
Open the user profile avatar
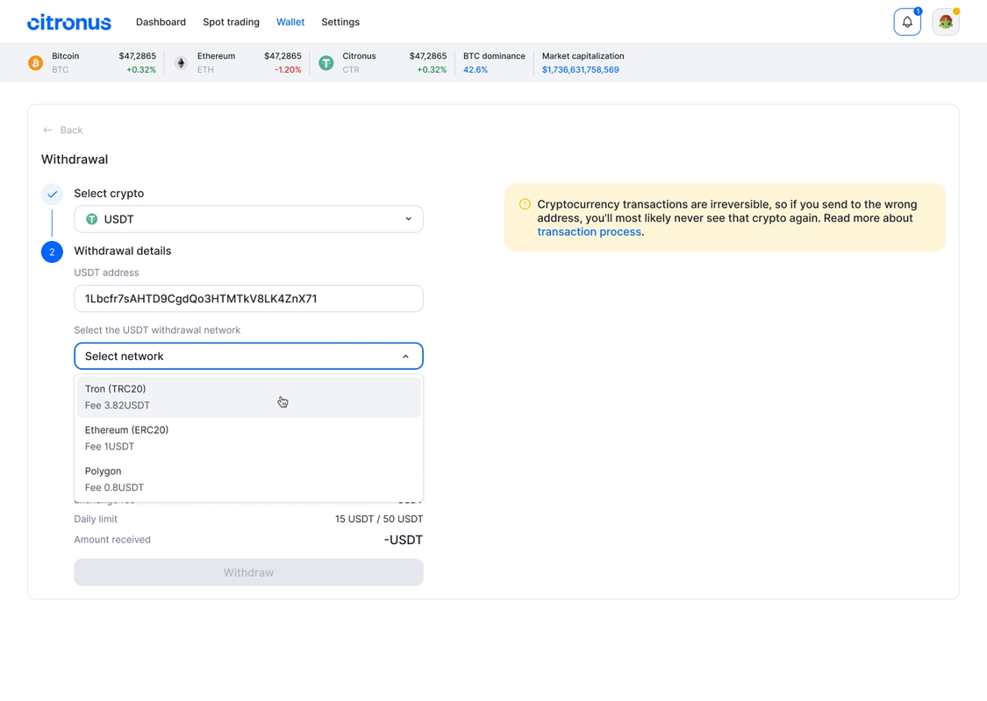tap(945, 22)
